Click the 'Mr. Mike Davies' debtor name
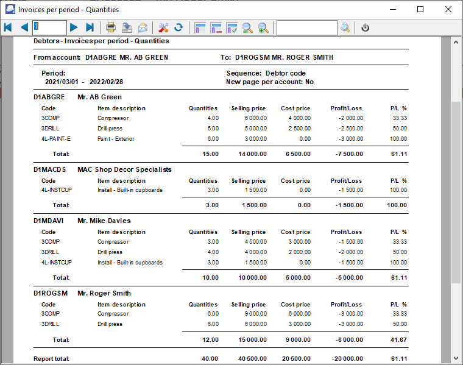Screen dimensions: 463x365 coord(104,221)
